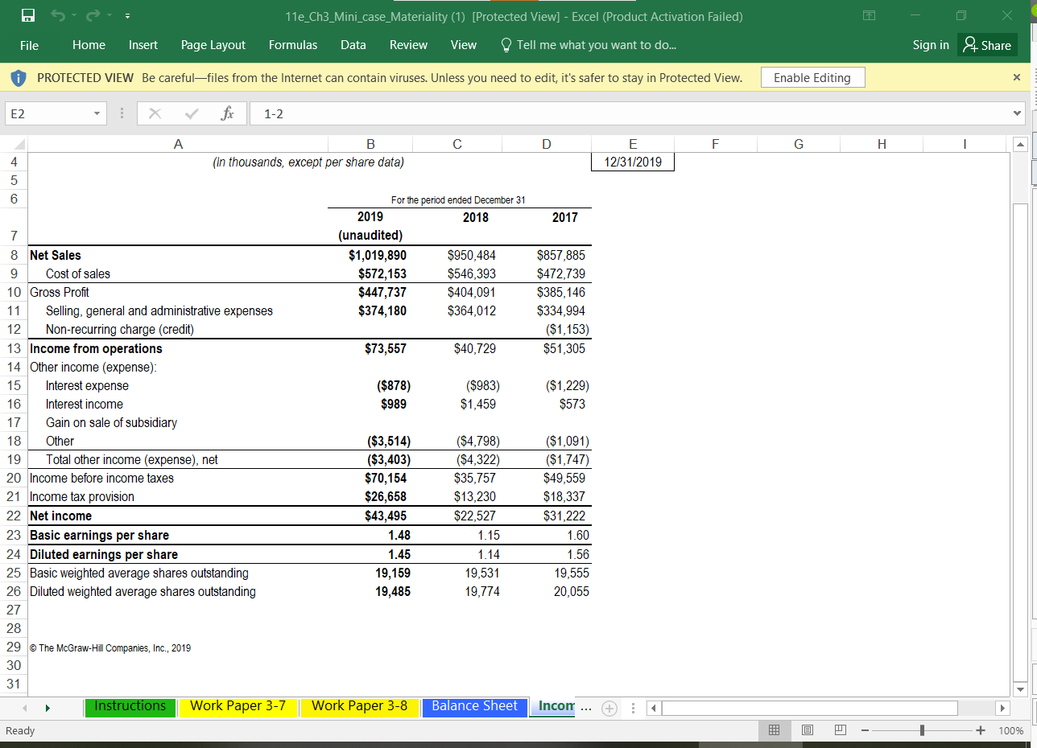Click Sign in link
The width and height of the screenshot is (1037, 748).
[931, 45]
